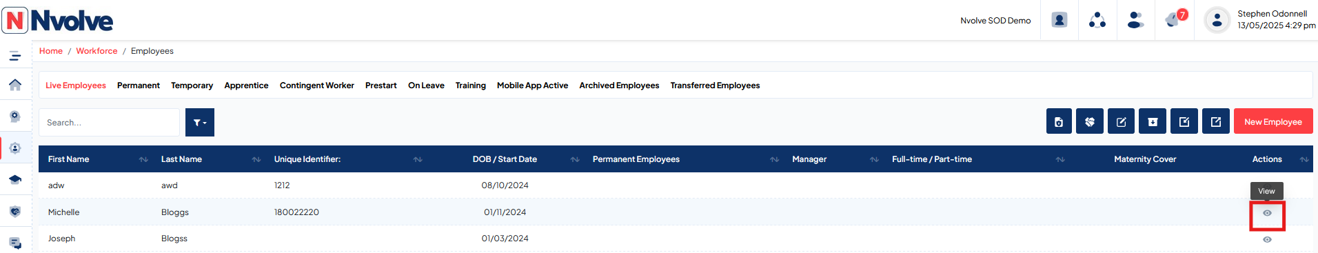
Task: Open the notifications bell with badge 7
Action: tap(1174, 20)
